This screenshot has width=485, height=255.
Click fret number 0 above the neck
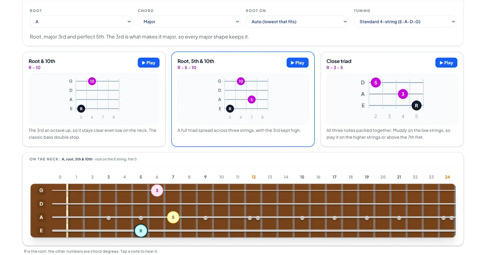point(60,177)
